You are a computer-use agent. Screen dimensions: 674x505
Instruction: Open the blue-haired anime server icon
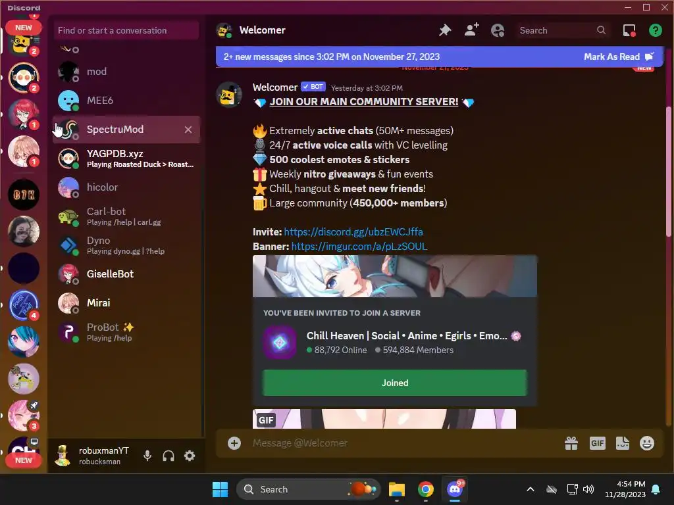(x=24, y=342)
